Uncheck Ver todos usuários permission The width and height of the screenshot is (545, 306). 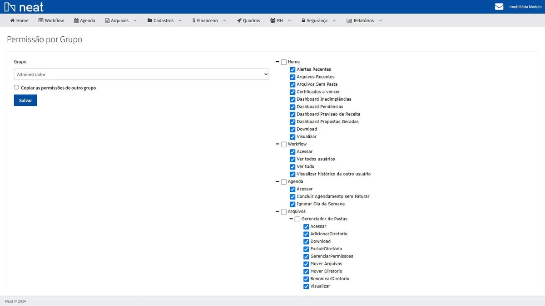[293, 159]
